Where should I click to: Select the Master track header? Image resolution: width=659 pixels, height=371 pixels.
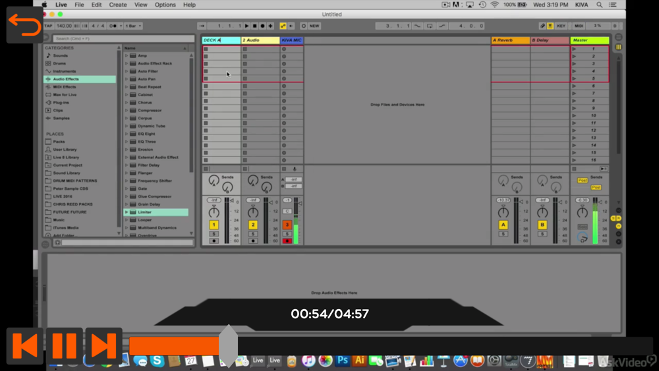[590, 40]
